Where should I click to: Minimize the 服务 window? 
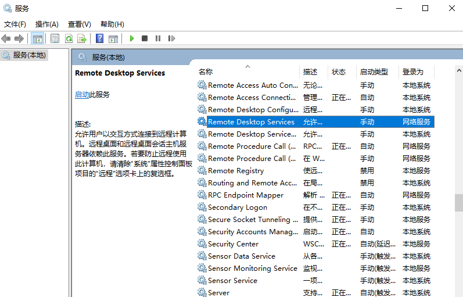click(399, 8)
